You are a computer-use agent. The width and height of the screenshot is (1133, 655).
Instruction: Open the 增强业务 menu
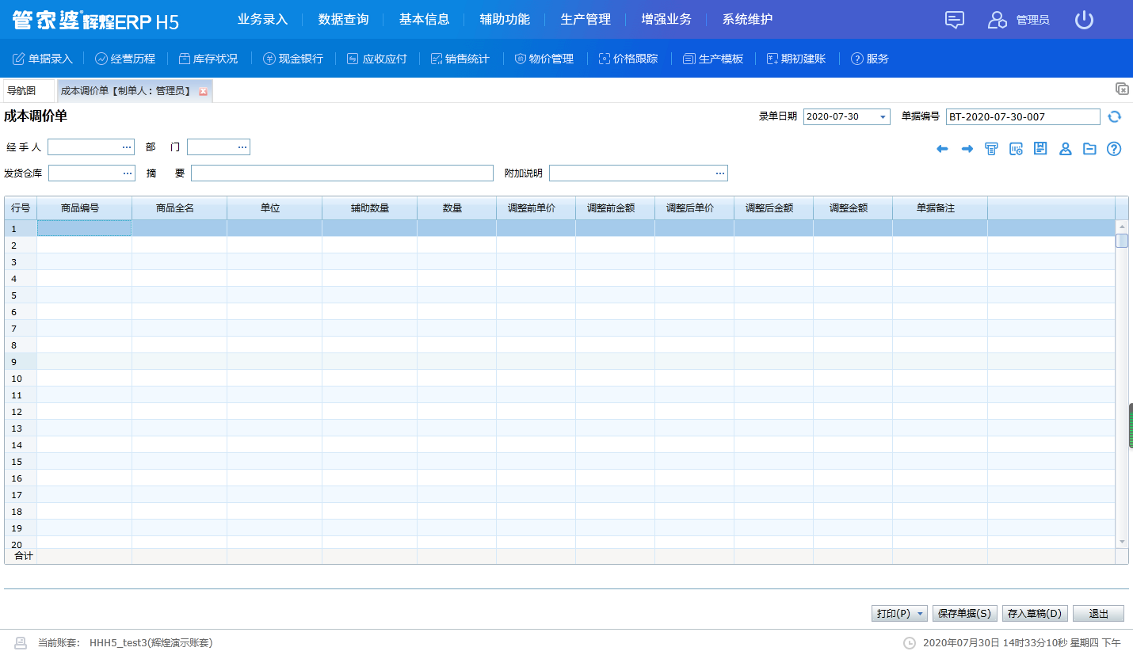point(666,20)
